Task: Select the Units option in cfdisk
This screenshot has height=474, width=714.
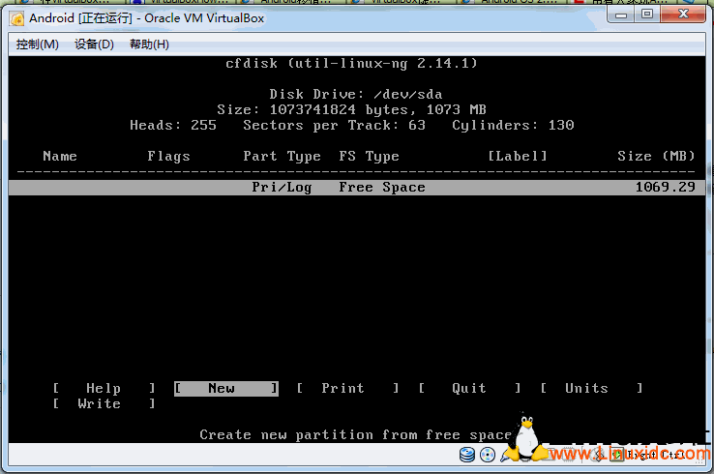Action: coord(586,388)
